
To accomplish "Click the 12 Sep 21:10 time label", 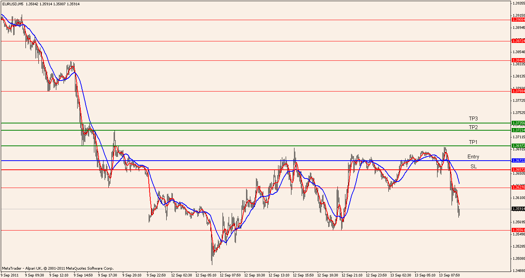I will (352, 275).
